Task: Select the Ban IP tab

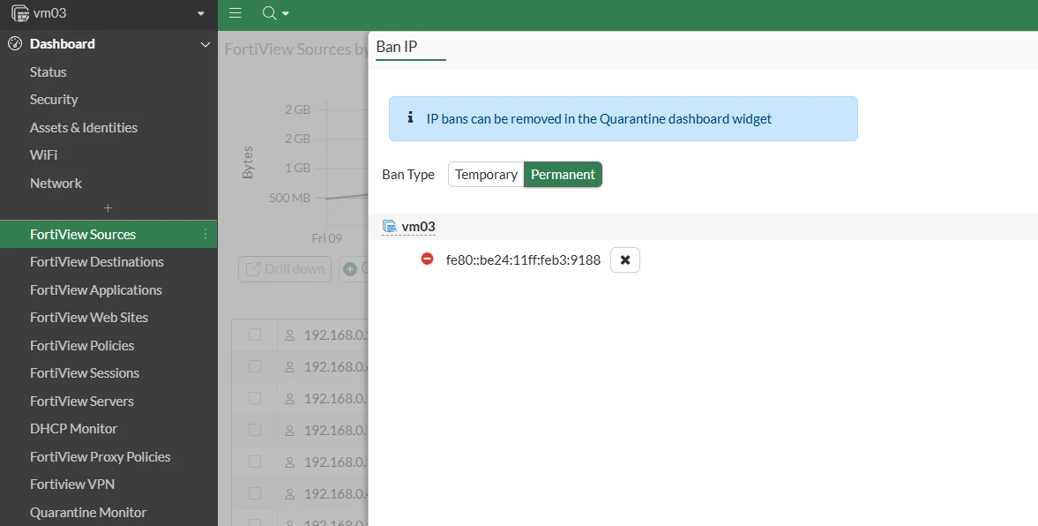Action: tap(397, 47)
